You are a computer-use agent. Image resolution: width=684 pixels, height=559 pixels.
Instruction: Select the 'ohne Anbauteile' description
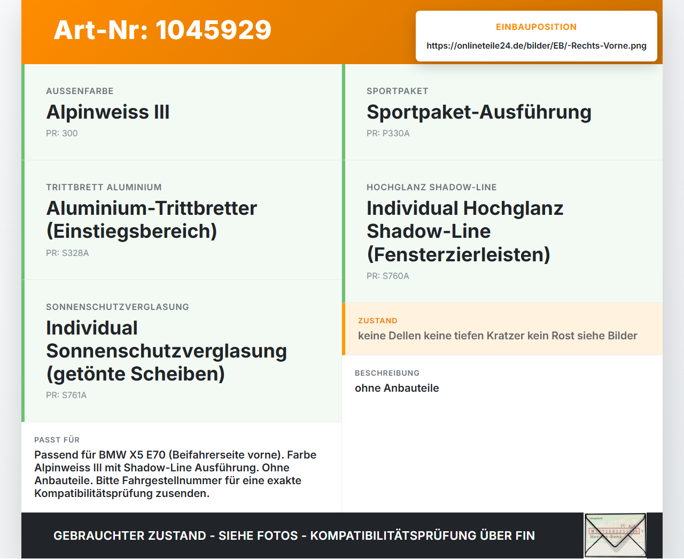(x=397, y=389)
